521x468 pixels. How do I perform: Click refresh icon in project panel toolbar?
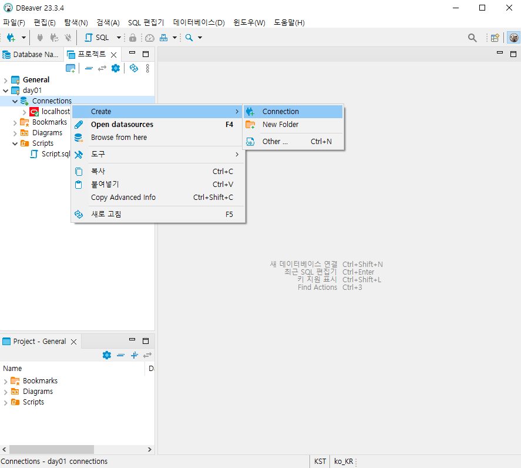pyautogui.click(x=134, y=68)
